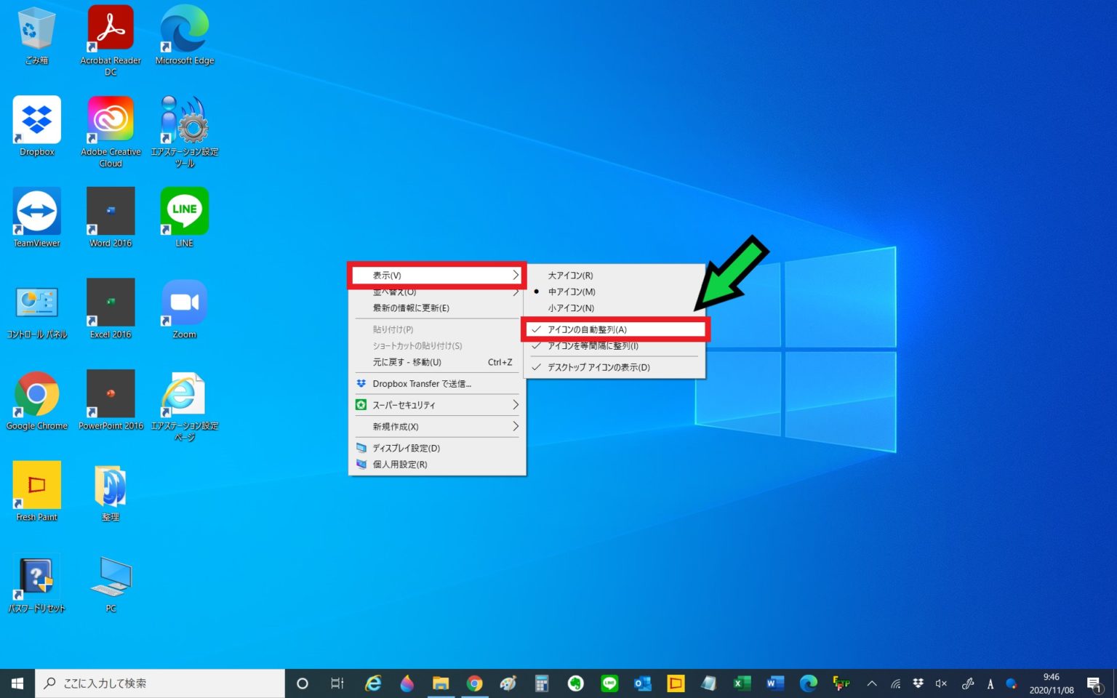The width and height of the screenshot is (1117, 698).
Task: Open the Google Chrome desktop shortcut
Action: coord(37,396)
